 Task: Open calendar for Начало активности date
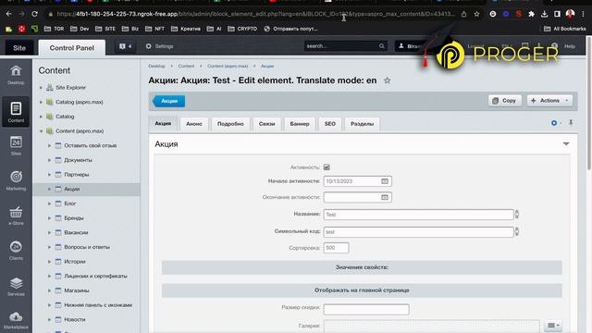[385, 181]
